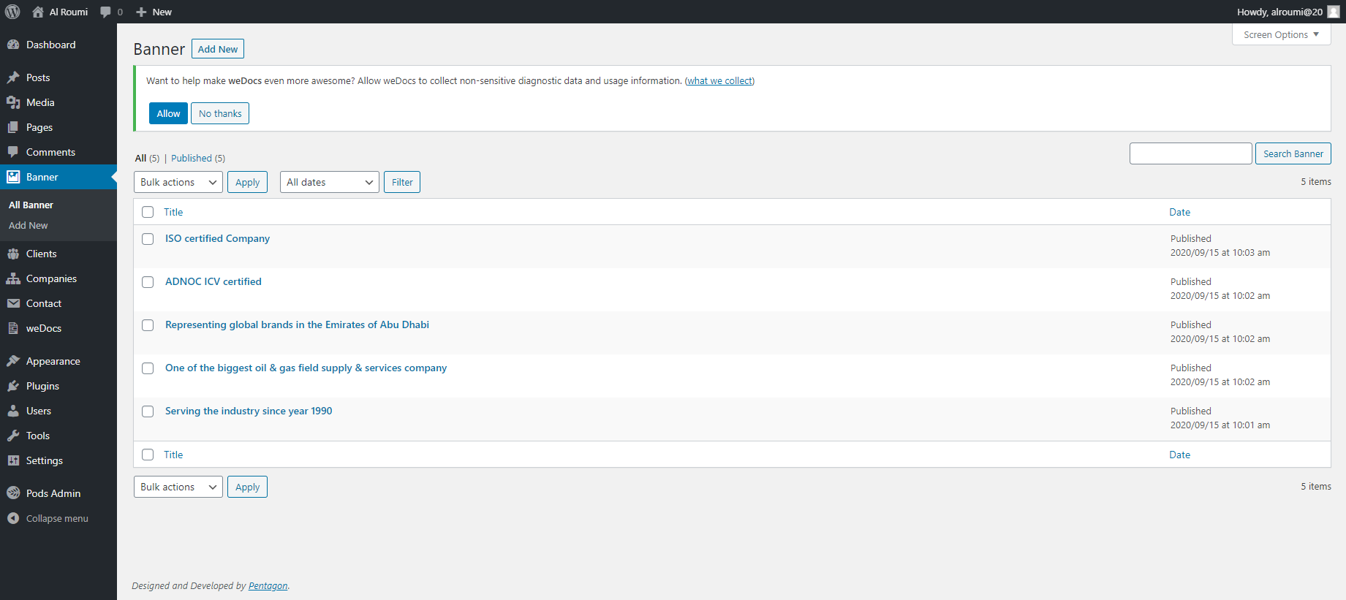The width and height of the screenshot is (1346, 600).
Task: Click the banner search input field
Action: point(1191,153)
